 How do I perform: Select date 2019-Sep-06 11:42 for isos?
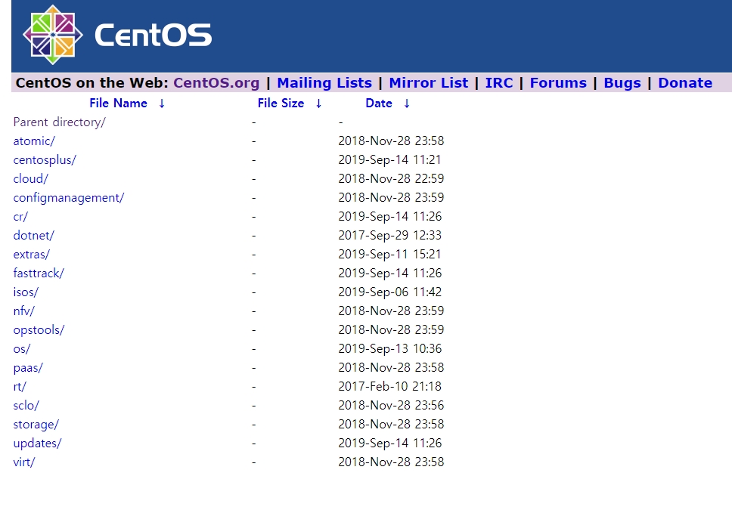tap(389, 292)
